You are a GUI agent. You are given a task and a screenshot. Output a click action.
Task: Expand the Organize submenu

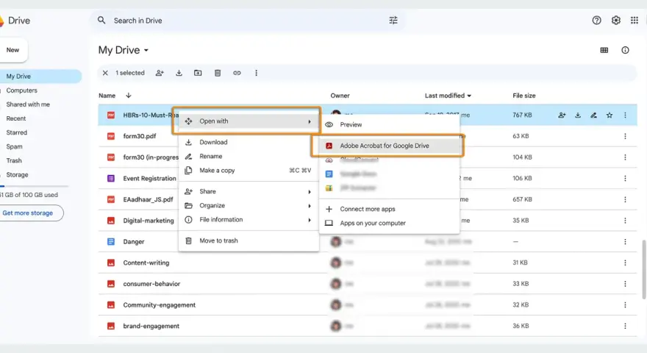249,206
